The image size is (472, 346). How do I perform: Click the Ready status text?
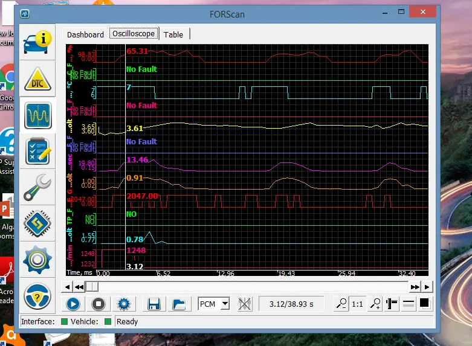pyautogui.click(x=128, y=322)
